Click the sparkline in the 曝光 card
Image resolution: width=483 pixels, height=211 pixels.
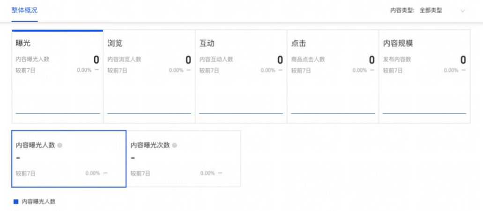pyautogui.click(x=58, y=113)
